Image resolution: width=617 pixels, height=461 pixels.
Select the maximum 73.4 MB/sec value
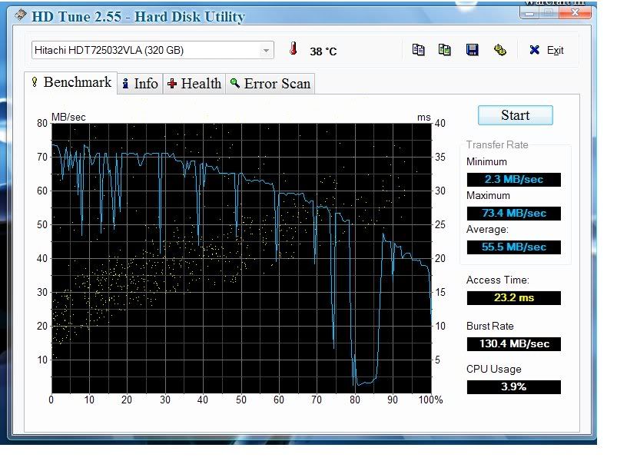click(513, 213)
